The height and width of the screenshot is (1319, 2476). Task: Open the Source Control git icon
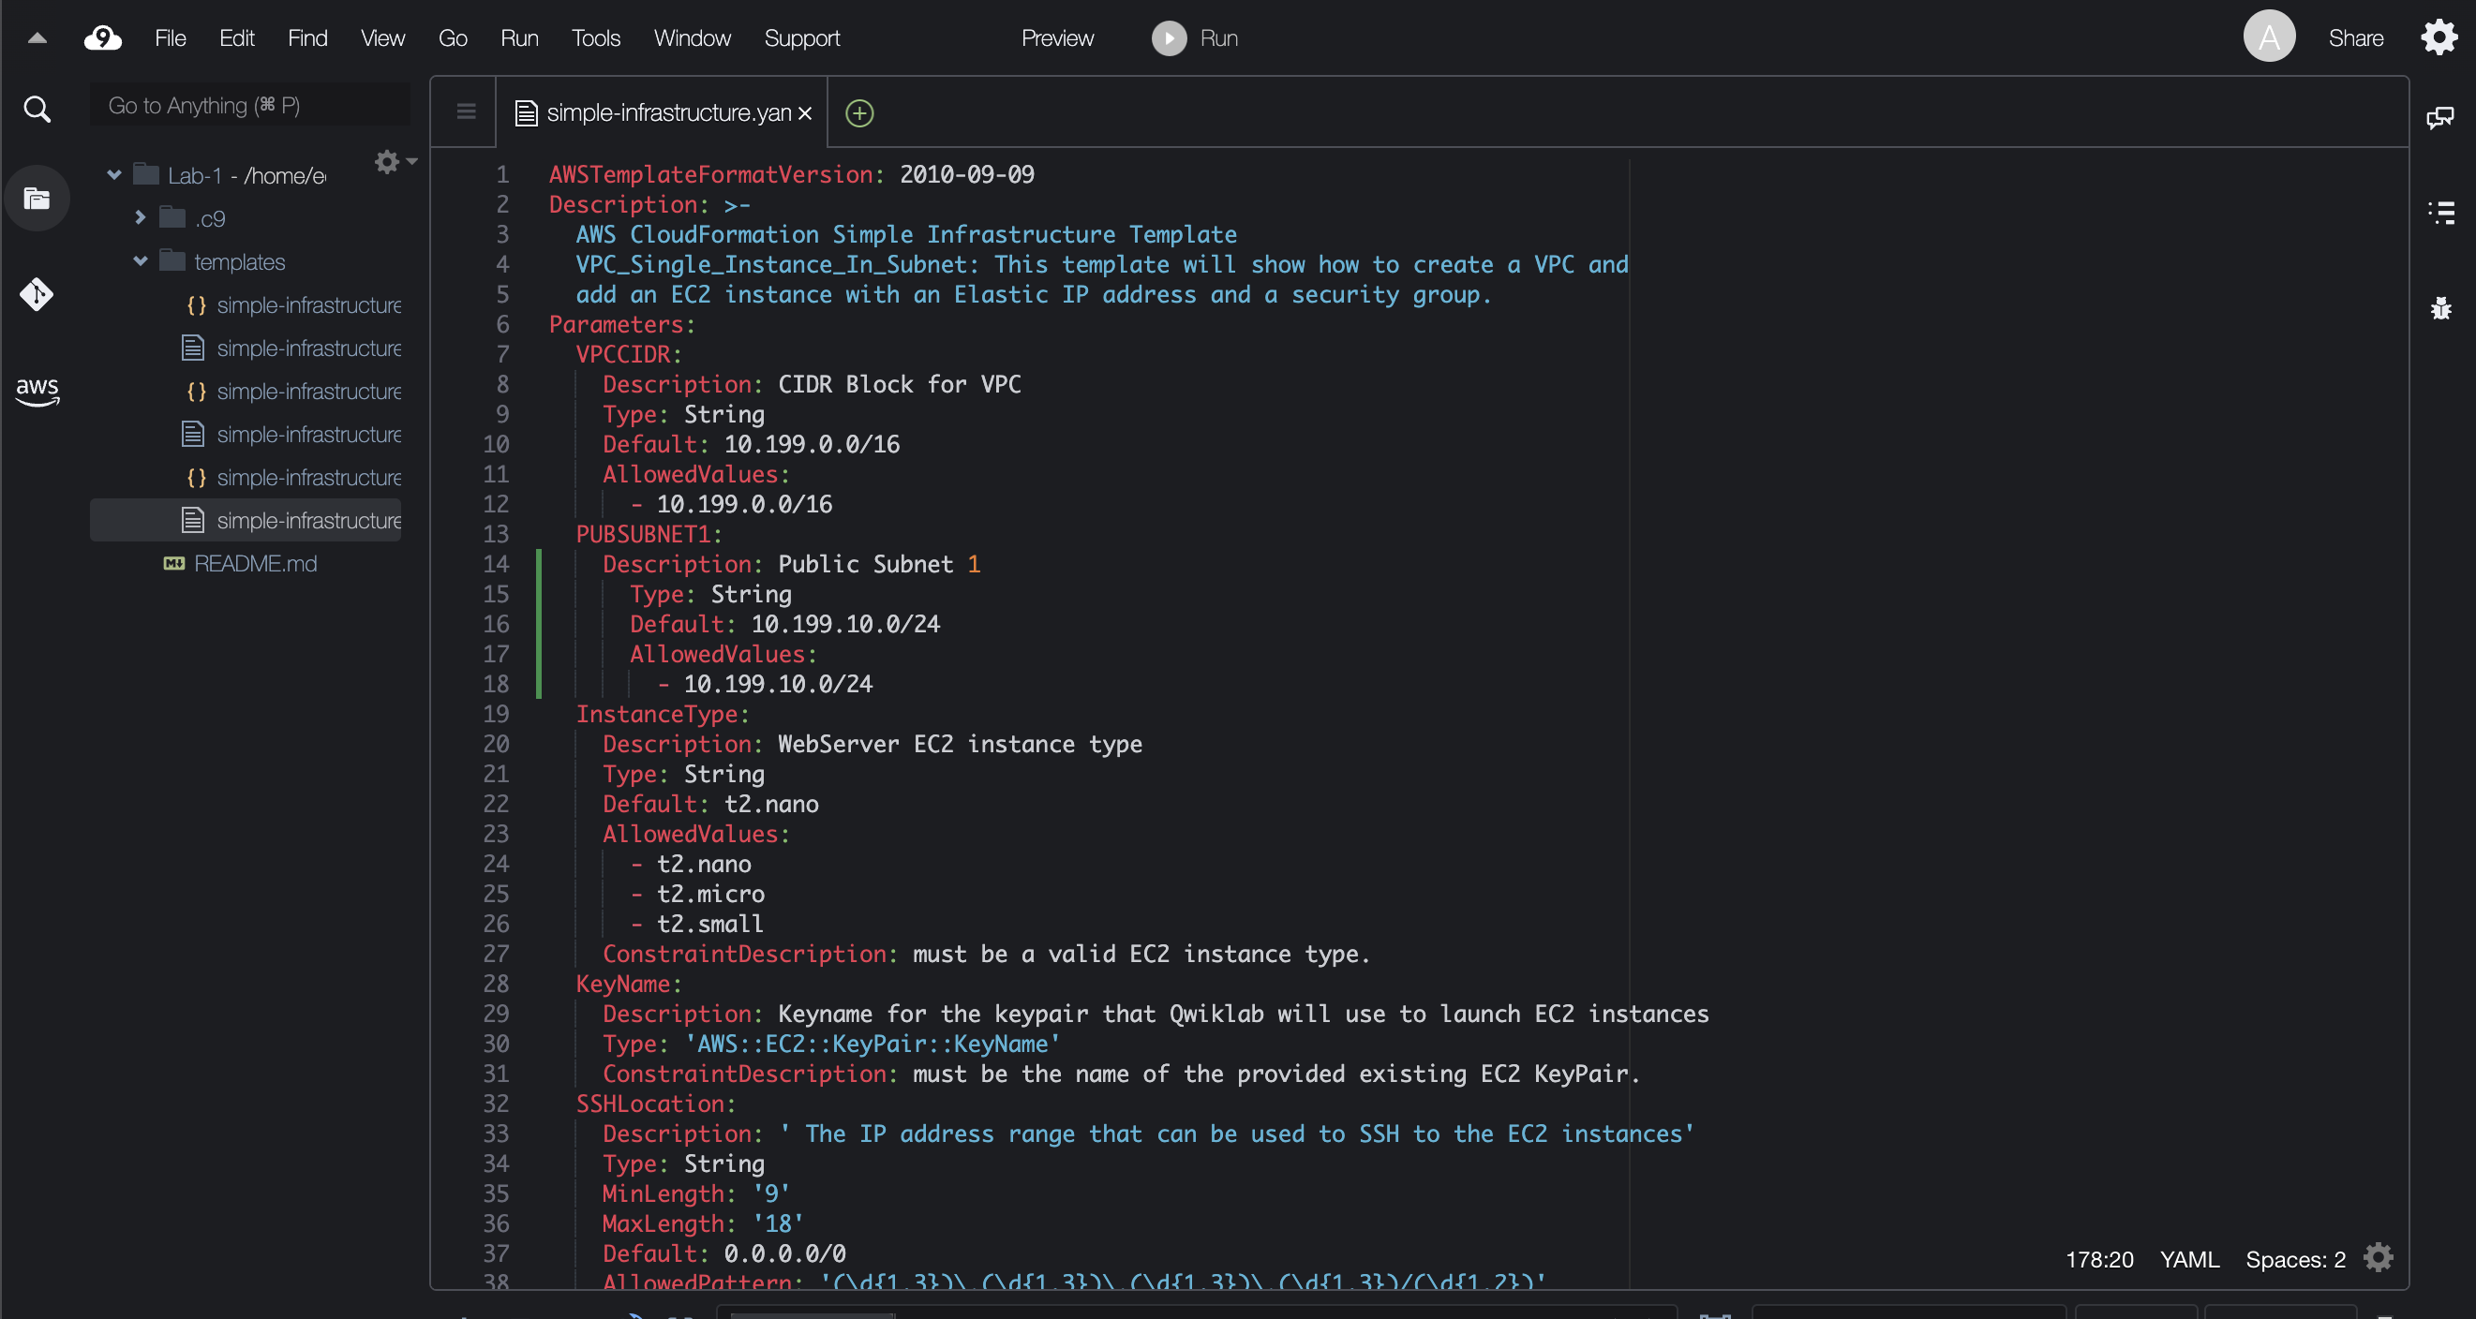coord(37,294)
